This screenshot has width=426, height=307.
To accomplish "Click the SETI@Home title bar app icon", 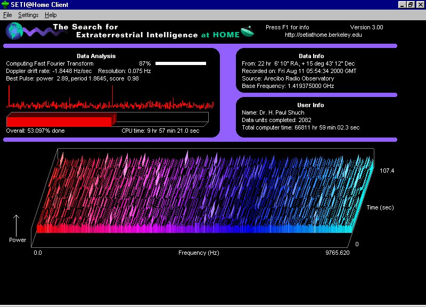I will pyautogui.click(x=5, y=5).
